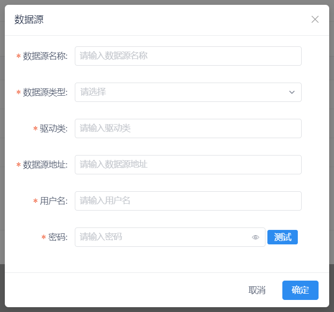Screen dimensions: 334x312
Task: Cancel the dialog via 取消
Action: coord(257,290)
